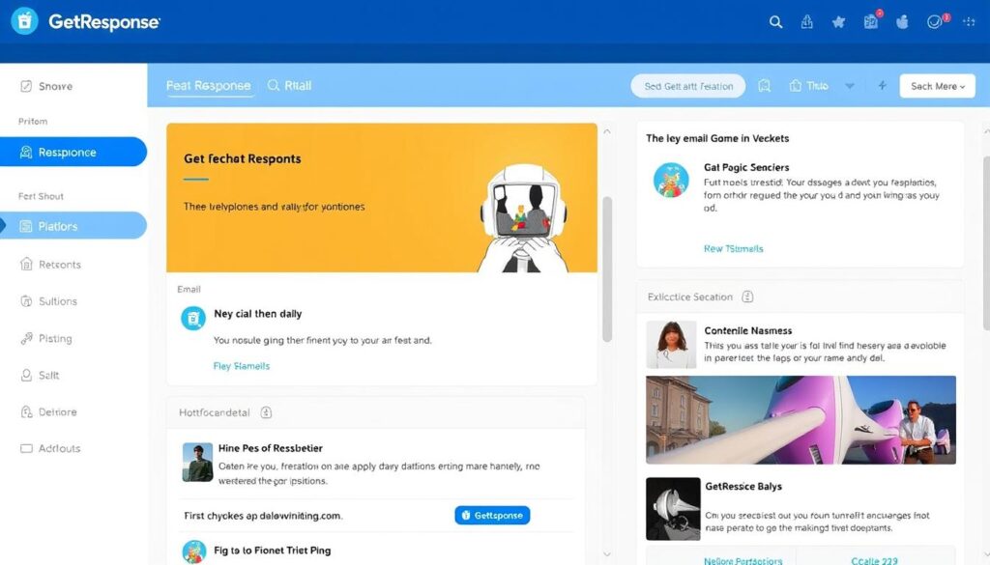Click the Sed Gett att Felation pill button

pos(688,86)
